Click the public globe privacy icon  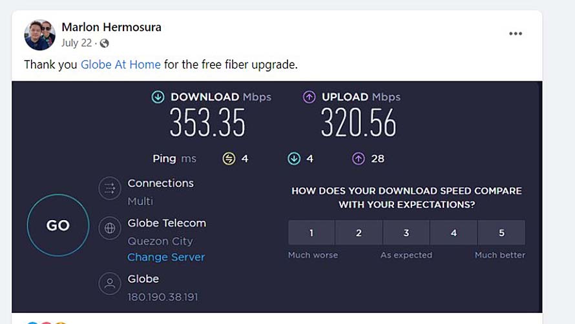tap(104, 43)
